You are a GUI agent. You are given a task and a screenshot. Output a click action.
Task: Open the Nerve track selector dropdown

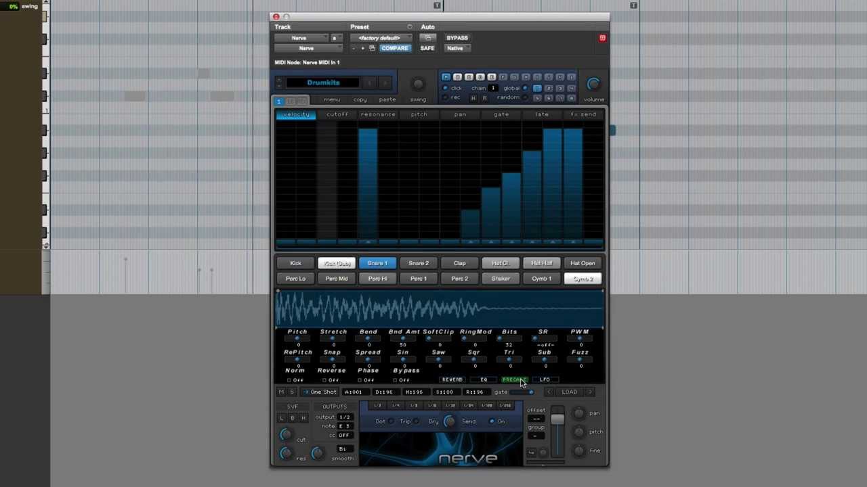(x=301, y=38)
